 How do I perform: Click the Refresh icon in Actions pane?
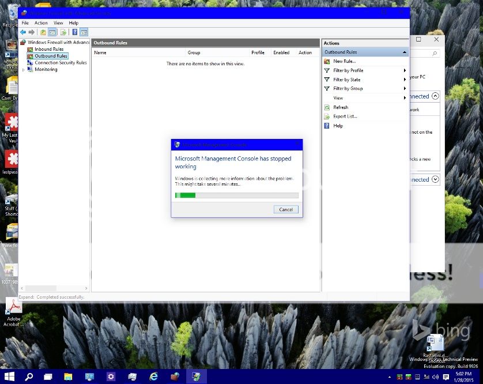(327, 108)
